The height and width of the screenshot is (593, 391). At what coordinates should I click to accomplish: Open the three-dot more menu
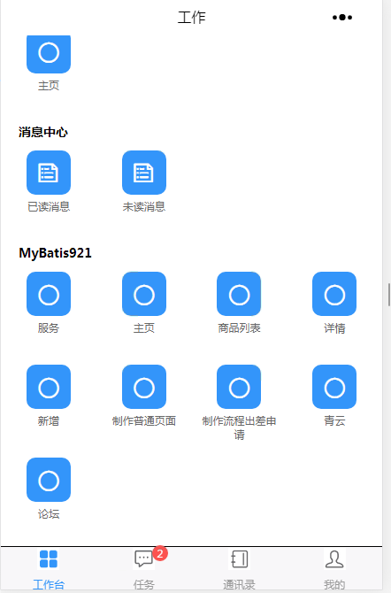pos(342,18)
